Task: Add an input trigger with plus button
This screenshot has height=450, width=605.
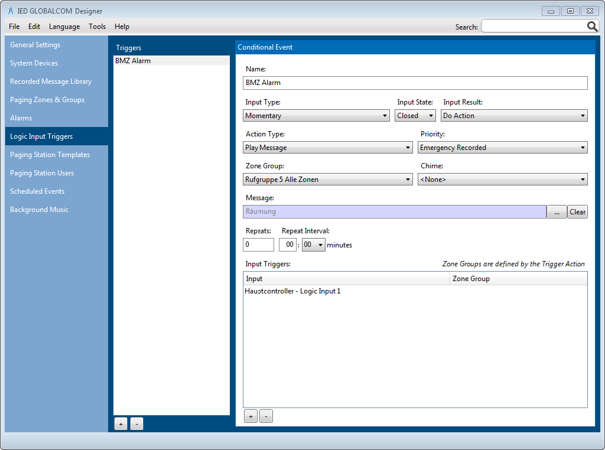Action: 251,416
